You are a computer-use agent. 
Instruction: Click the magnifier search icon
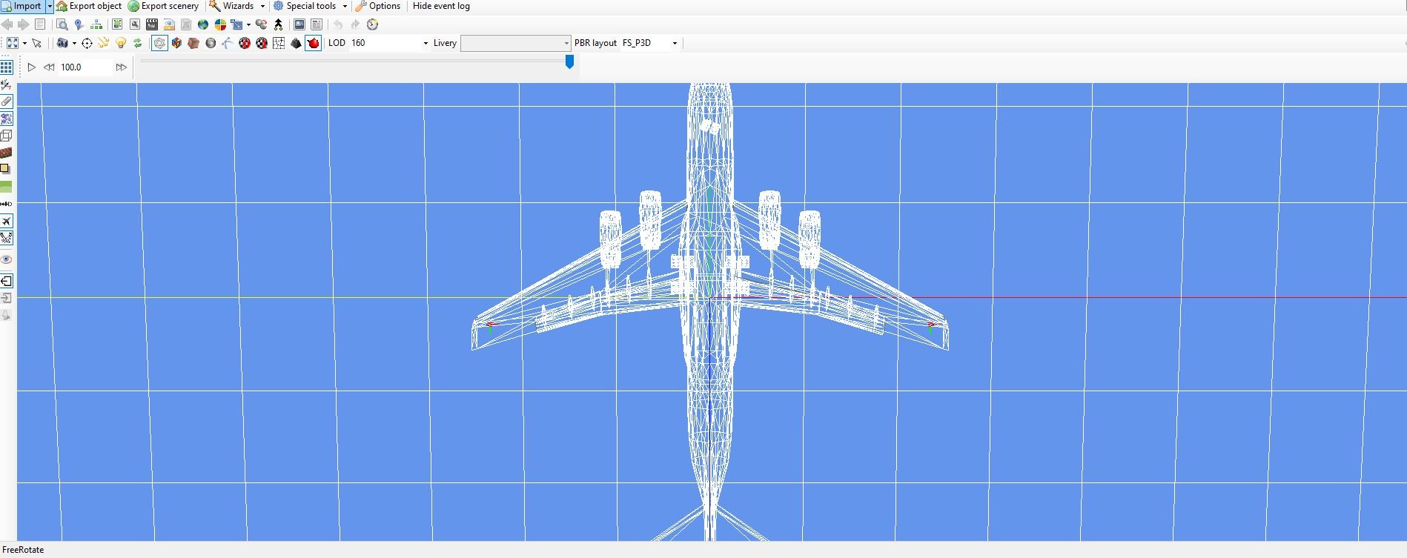(x=62, y=24)
